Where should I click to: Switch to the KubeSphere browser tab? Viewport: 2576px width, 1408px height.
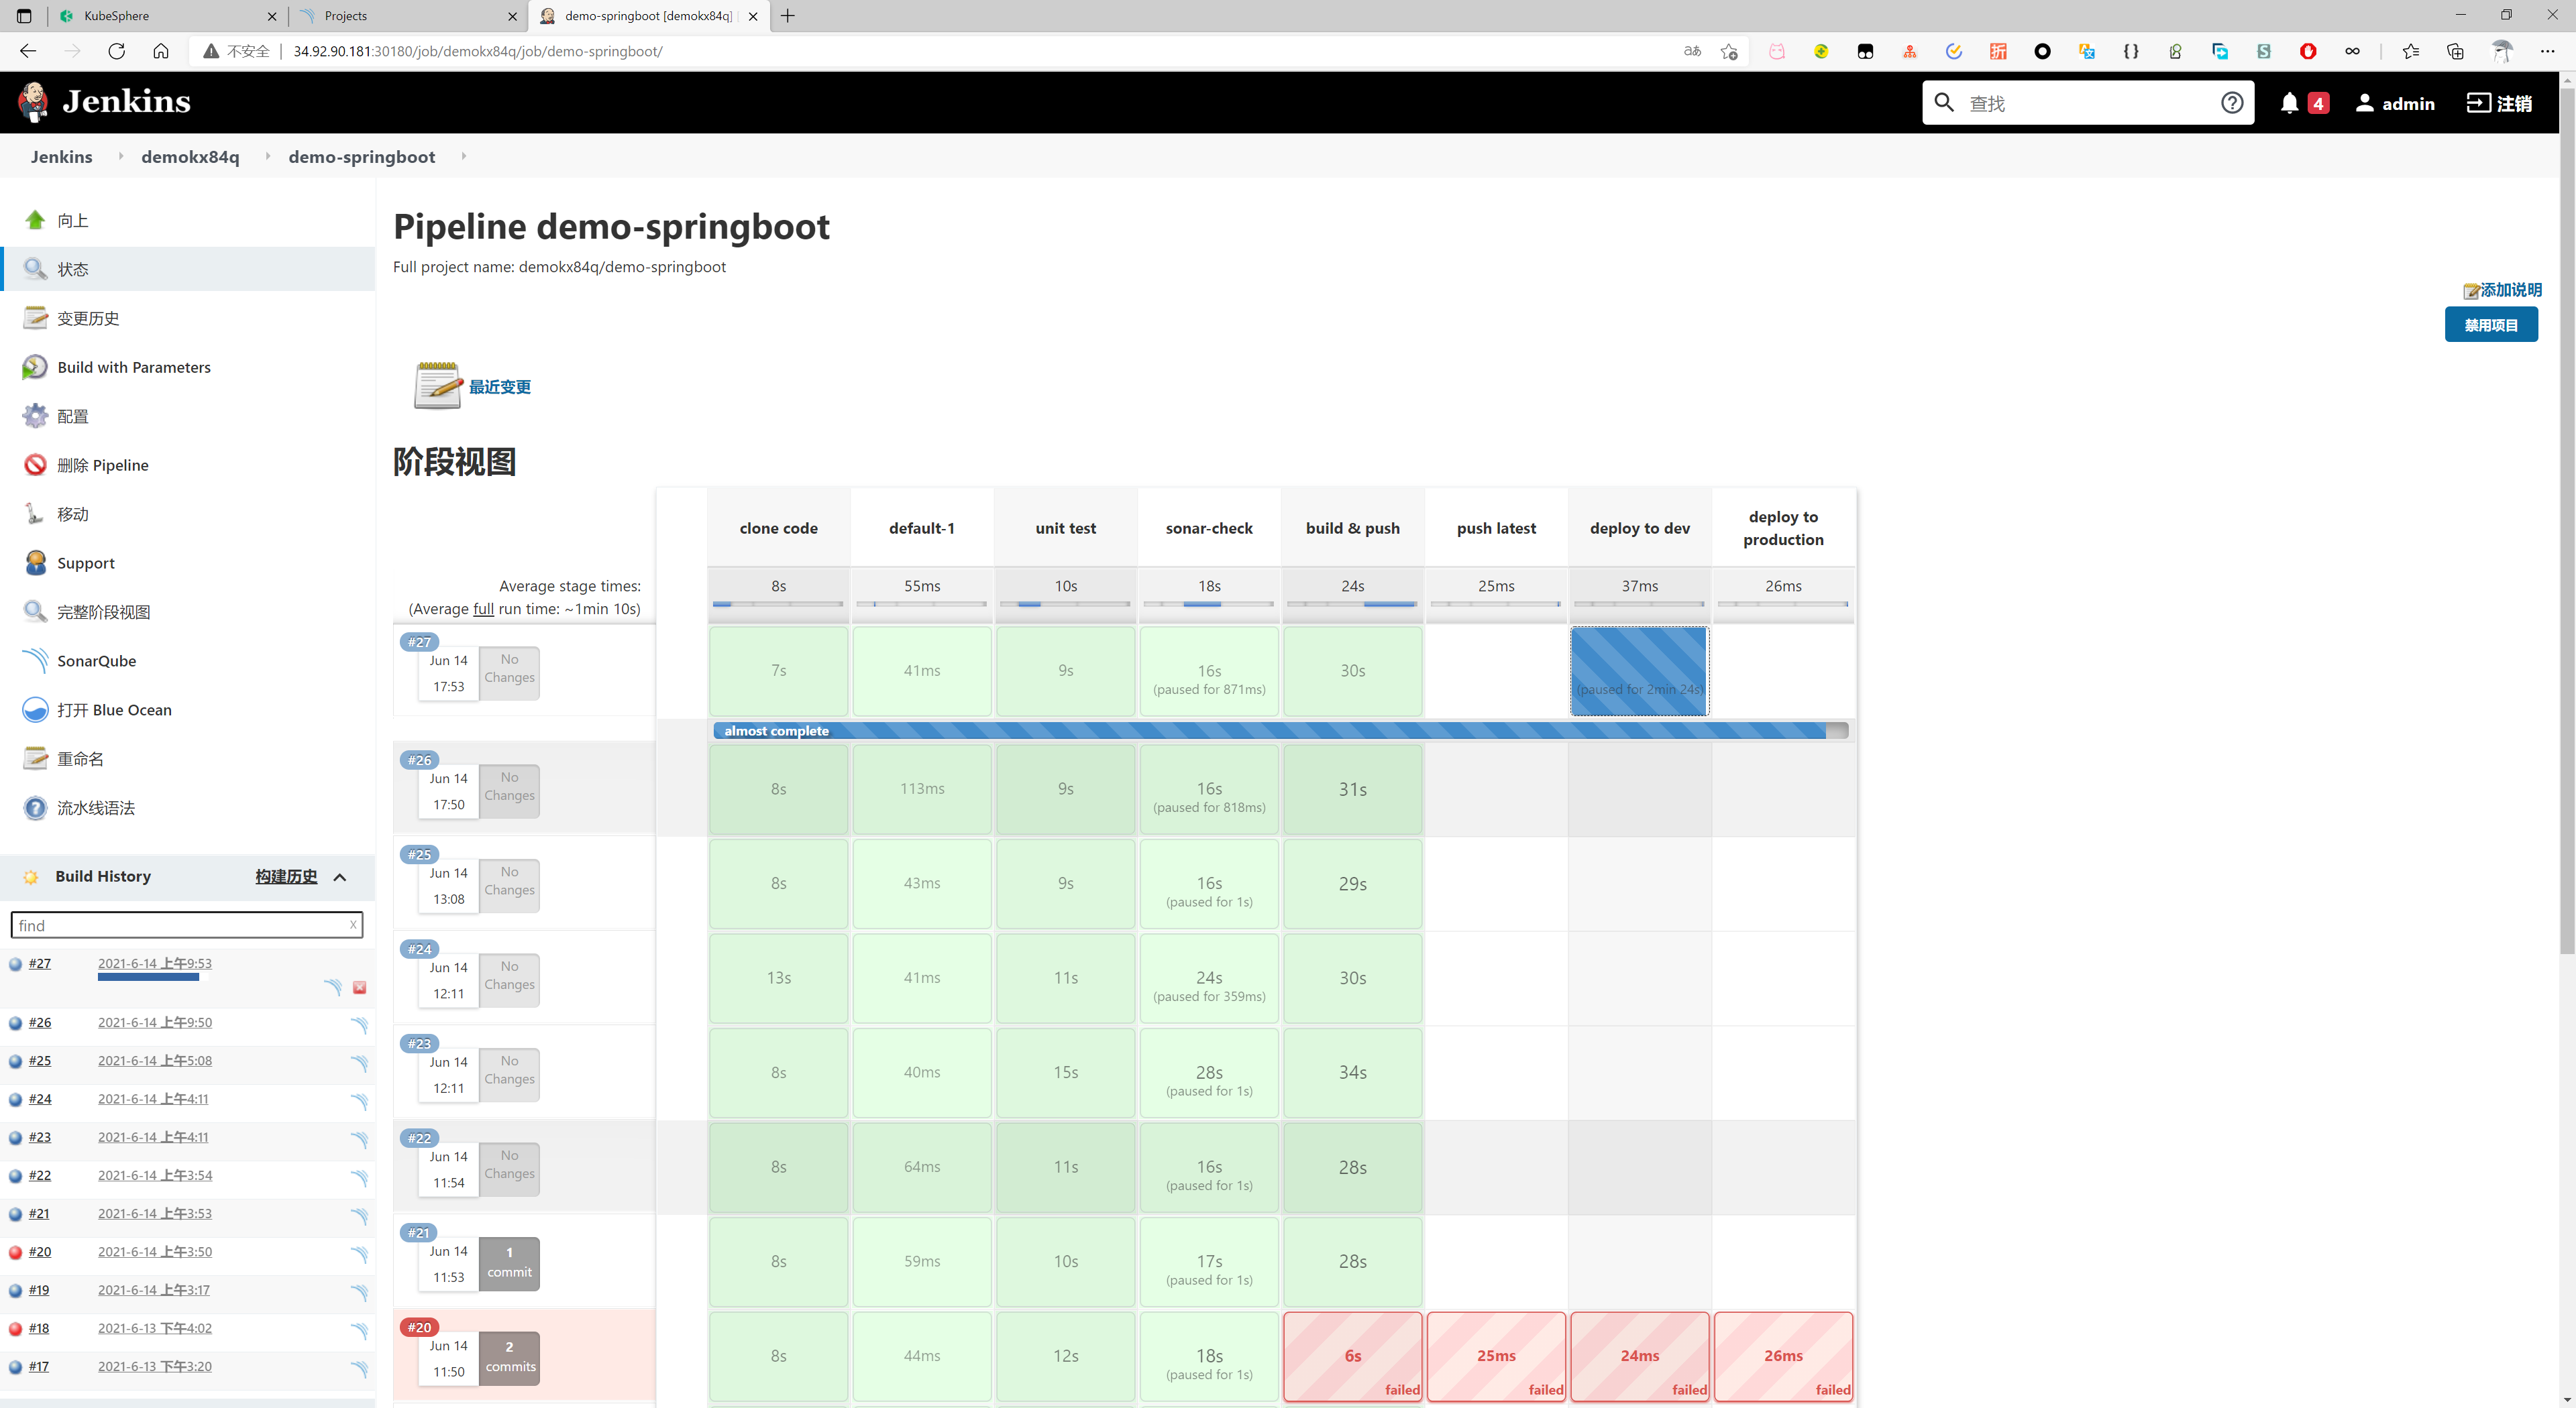[x=160, y=16]
